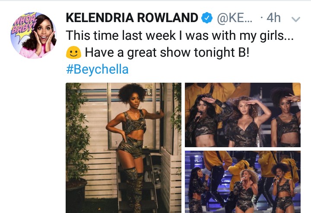The image size is (311, 213).
Task: Open the tweet options chevron menu
Action: coord(295,19)
